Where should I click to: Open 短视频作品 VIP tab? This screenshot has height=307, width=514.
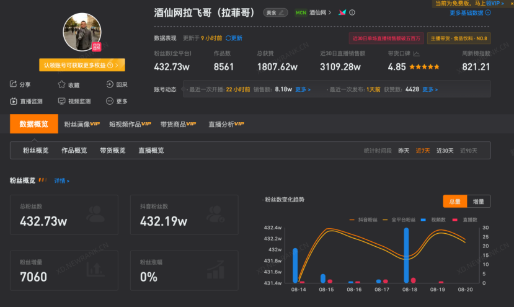pos(130,124)
